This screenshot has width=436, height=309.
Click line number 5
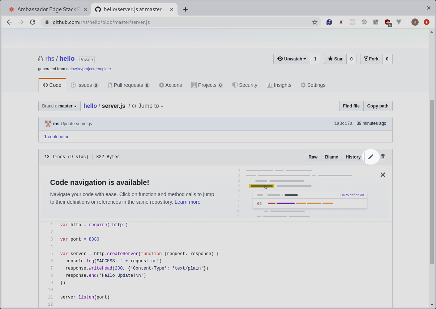point(52,254)
